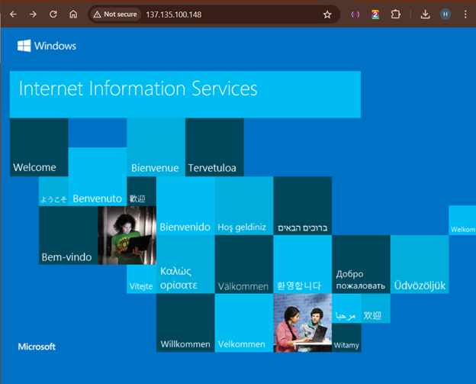Bookmark this page with the star icon
The width and height of the screenshot is (476, 384).
pyautogui.click(x=327, y=15)
